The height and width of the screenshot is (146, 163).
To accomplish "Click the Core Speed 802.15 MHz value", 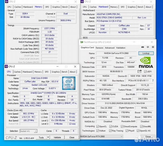I will [29, 114].
